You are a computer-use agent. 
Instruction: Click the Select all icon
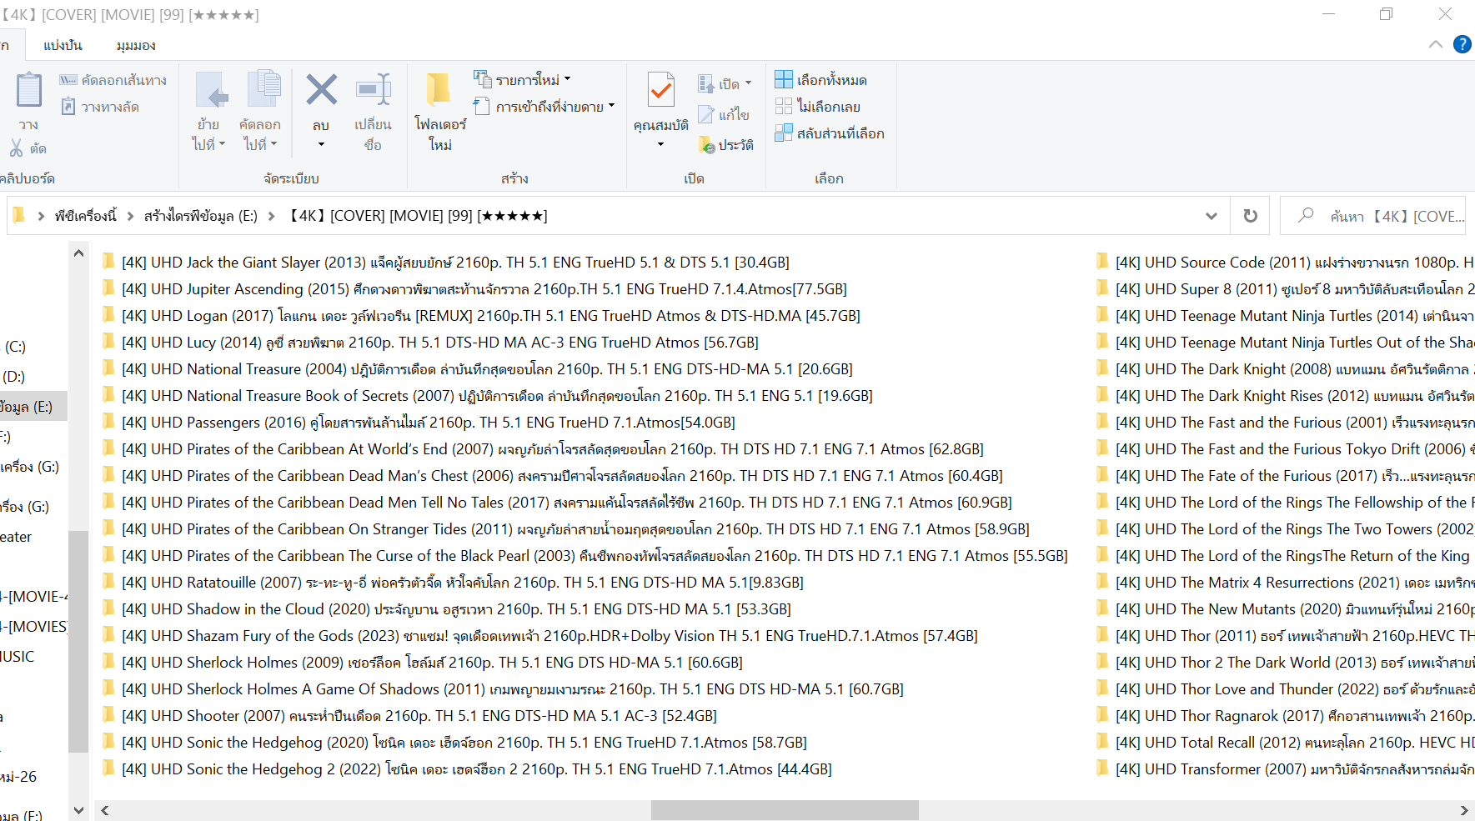point(784,79)
